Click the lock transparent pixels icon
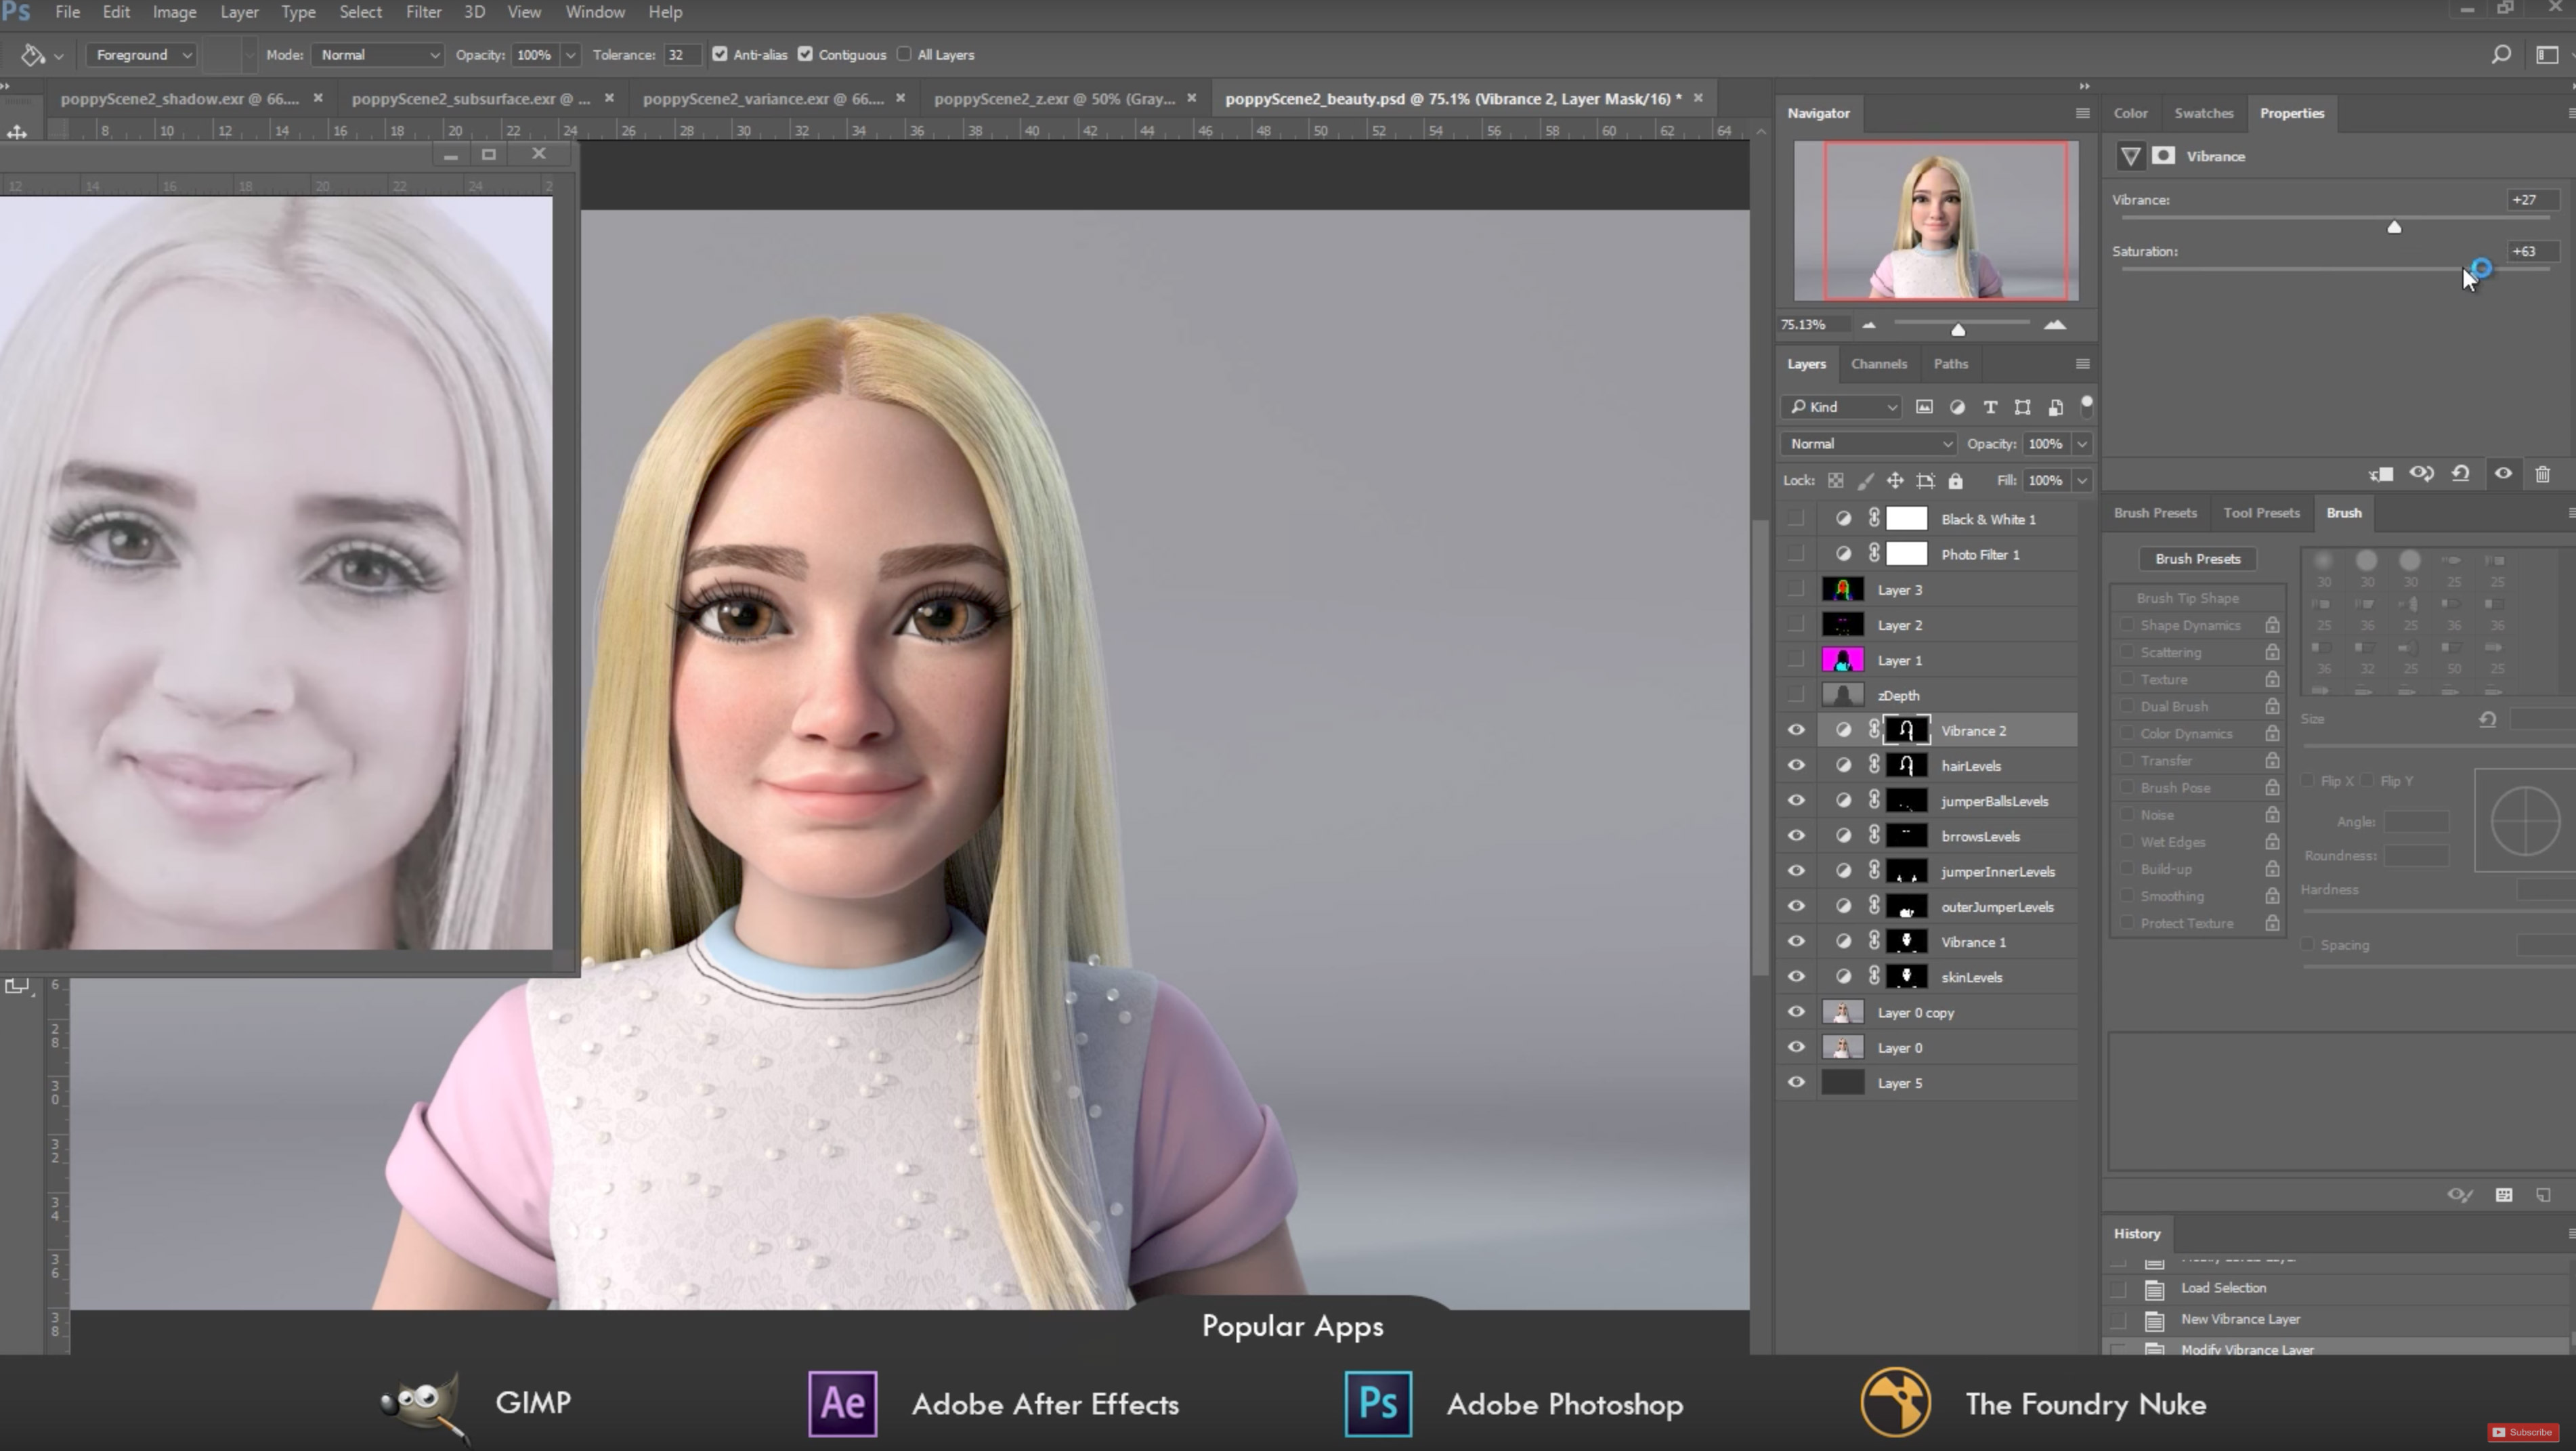Screen dimensions: 2576x1451 (1835, 481)
